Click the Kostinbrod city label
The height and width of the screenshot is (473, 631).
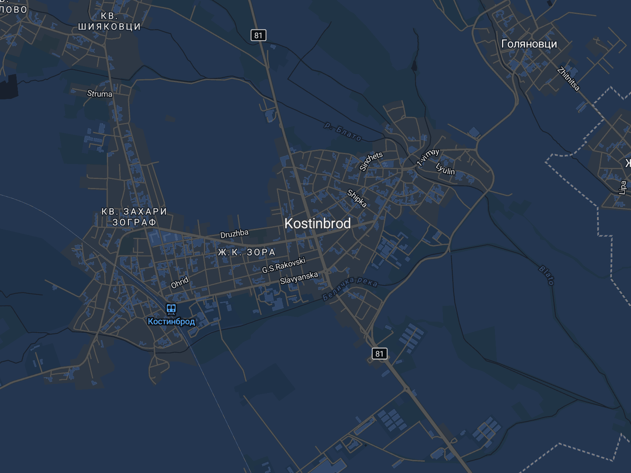317,223
